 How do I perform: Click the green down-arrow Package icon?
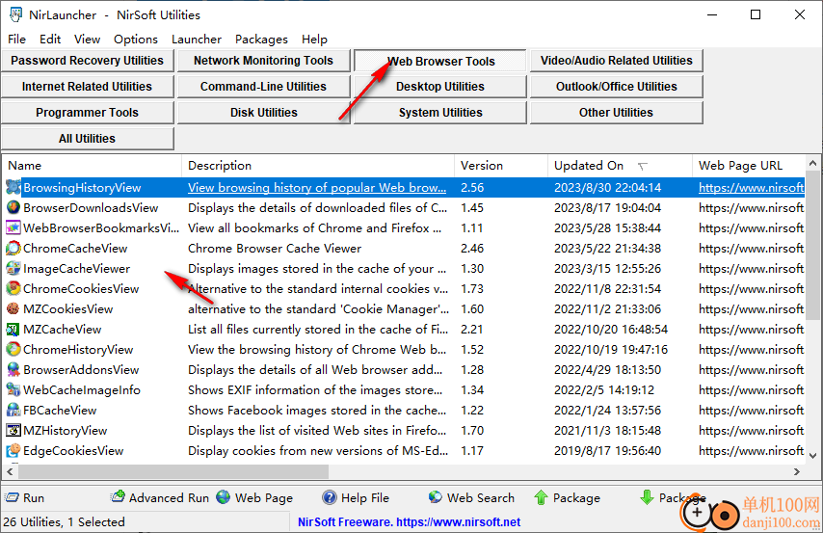647,497
